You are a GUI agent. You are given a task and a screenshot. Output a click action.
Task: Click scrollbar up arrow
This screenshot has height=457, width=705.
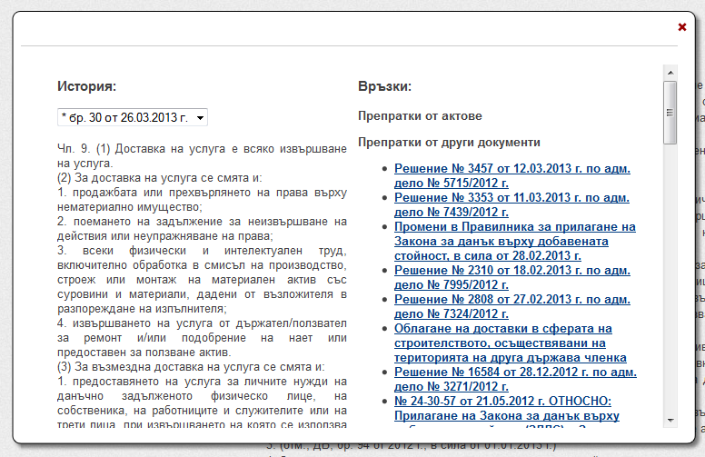tap(670, 73)
